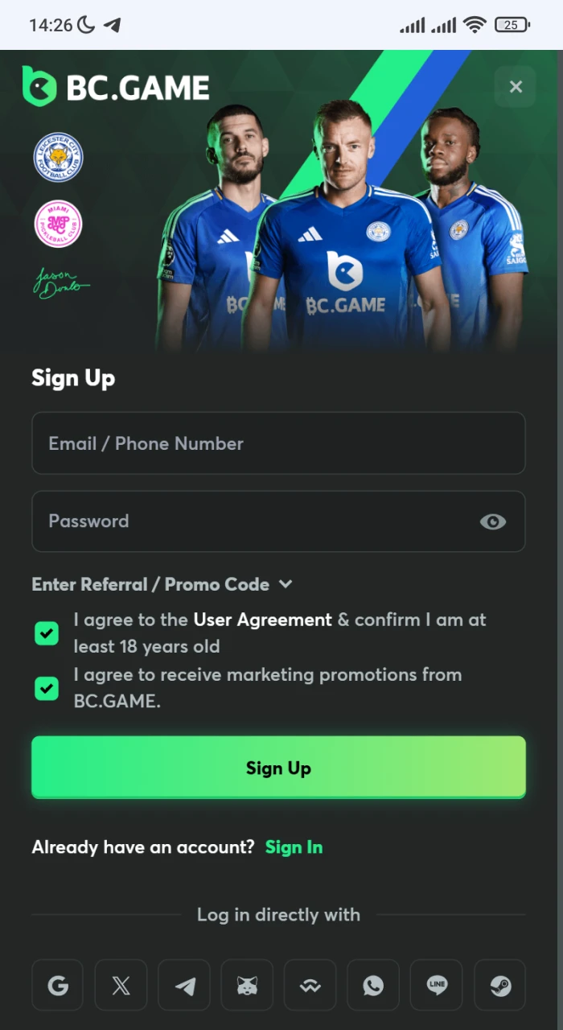Log in with Google icon
Screen dimensions: 563x1030
click(58, 985)
